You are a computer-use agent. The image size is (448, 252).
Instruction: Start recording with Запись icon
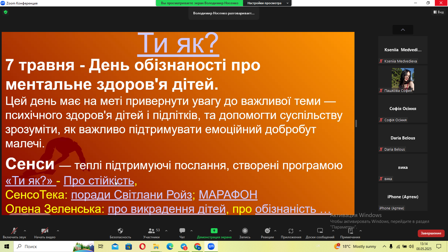click(245, 231)
